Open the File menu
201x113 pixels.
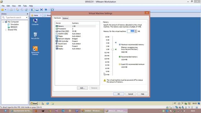coord(3,6)
